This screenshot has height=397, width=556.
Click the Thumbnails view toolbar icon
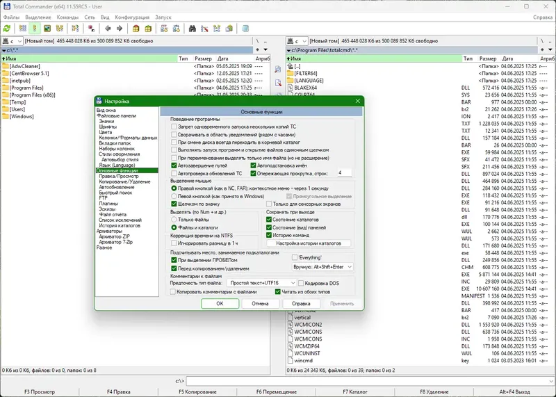[x=47, y=29]
